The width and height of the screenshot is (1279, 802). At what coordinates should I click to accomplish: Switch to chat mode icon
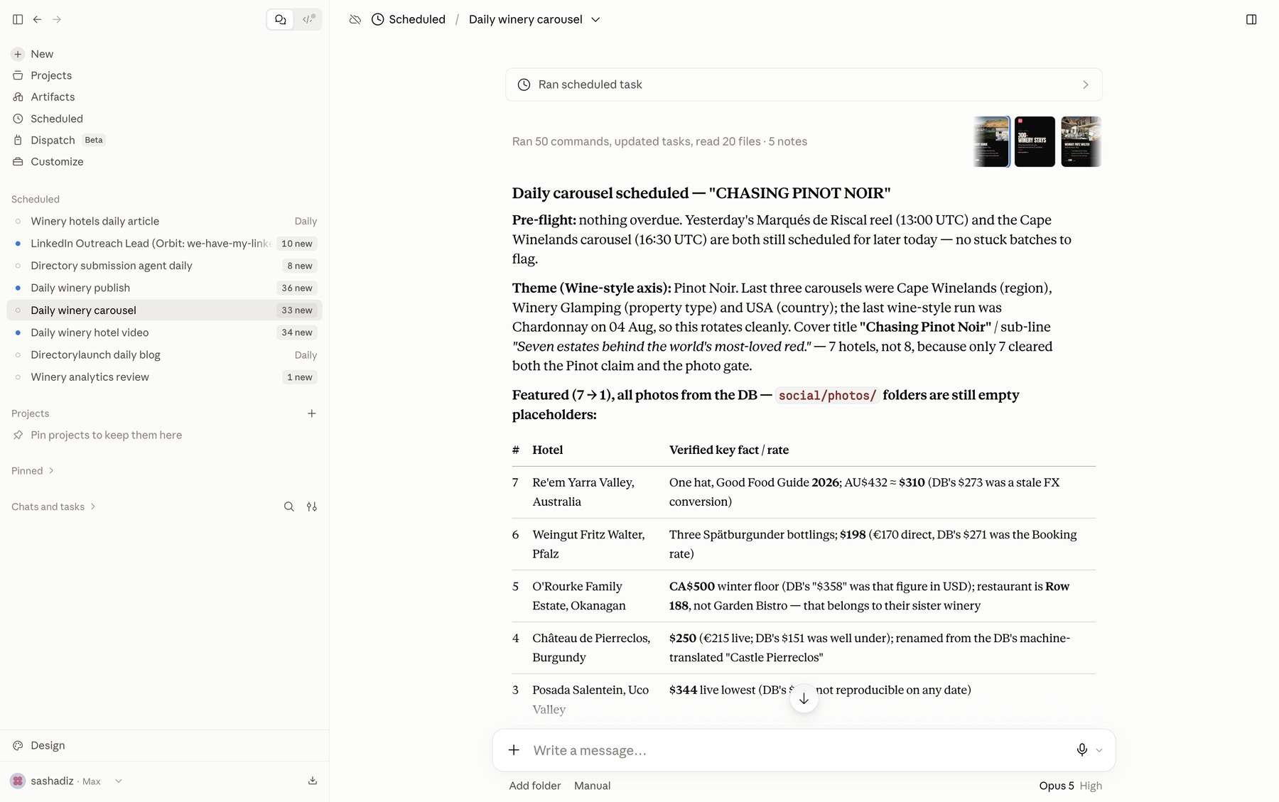tap(281, 19)
